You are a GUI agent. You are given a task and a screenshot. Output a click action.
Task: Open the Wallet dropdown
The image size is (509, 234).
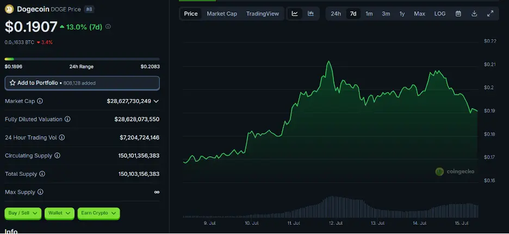pos(60,213)
